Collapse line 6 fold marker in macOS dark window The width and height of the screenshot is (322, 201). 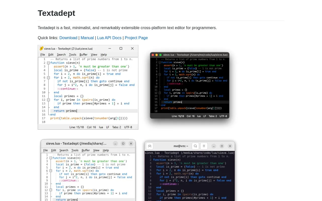160,75
